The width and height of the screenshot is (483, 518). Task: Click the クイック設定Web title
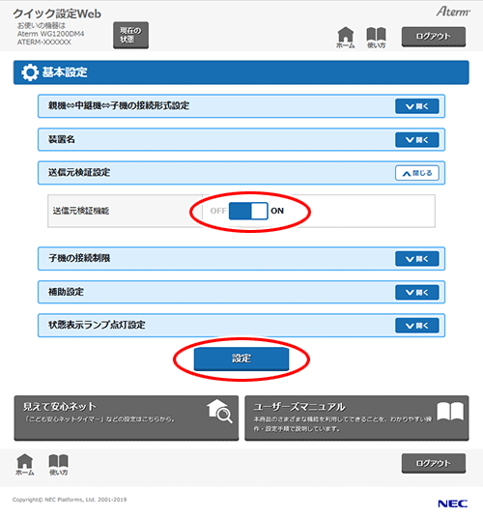coord(57,14)
